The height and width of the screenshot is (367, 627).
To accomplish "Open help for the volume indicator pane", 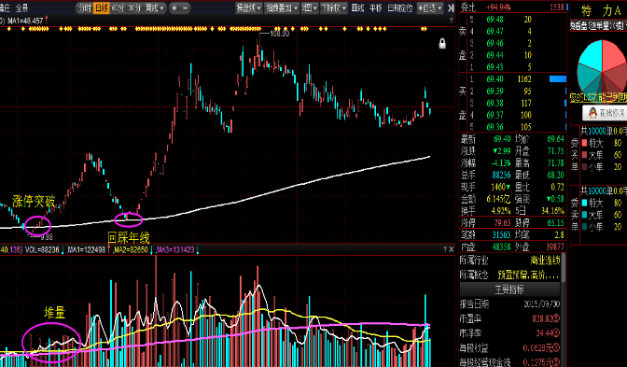I will pos(445,249).
